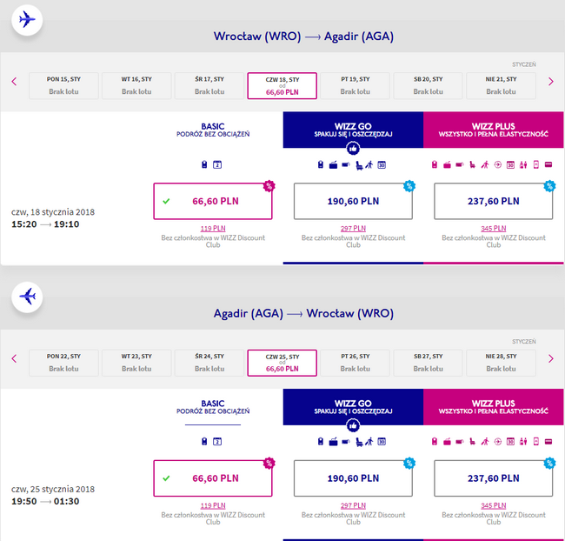Click the mobile phone icon under return WIZZ PLUS
The width and height of the screenshot is (565, 541).
pos(536,442)
